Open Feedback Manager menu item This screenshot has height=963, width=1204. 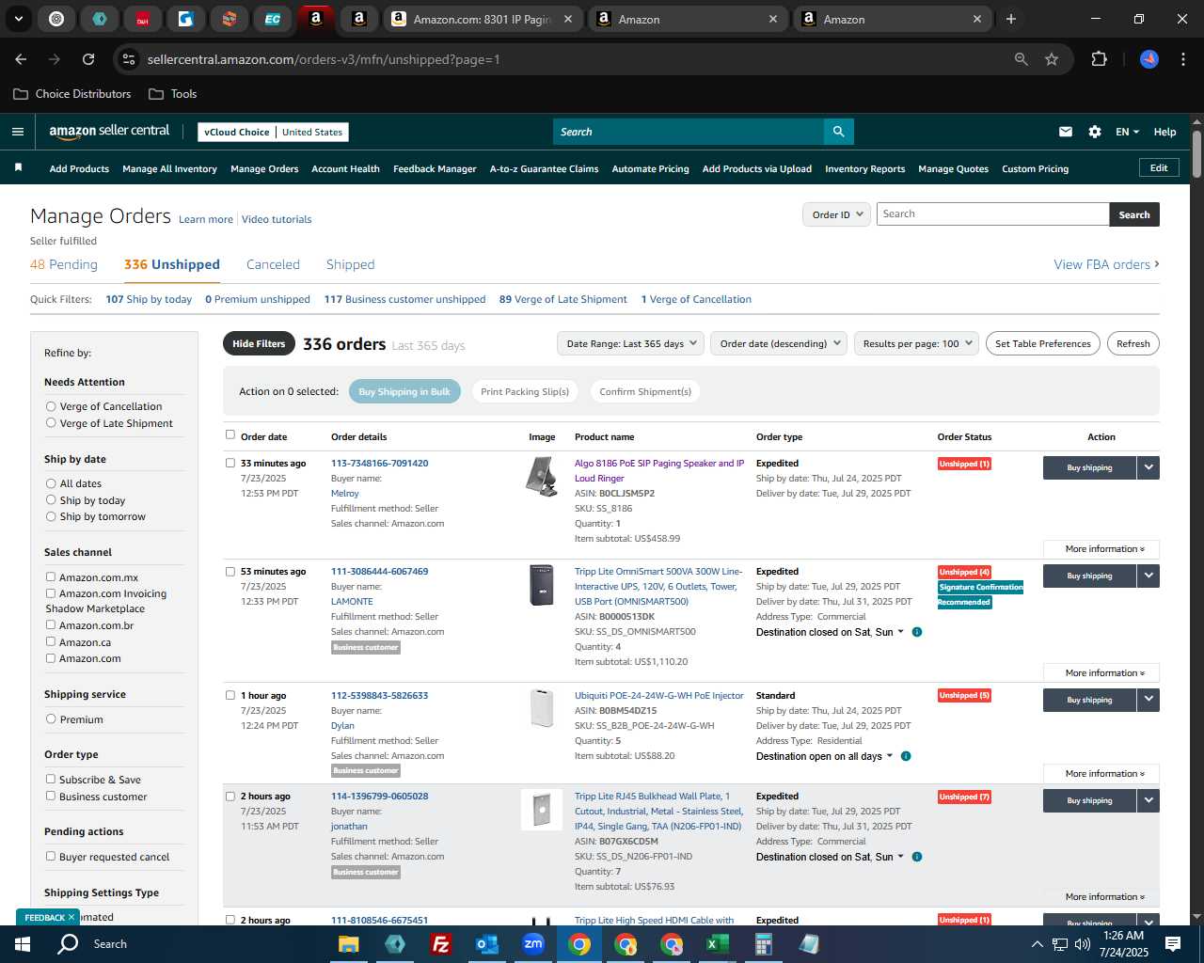pos(435,168)
